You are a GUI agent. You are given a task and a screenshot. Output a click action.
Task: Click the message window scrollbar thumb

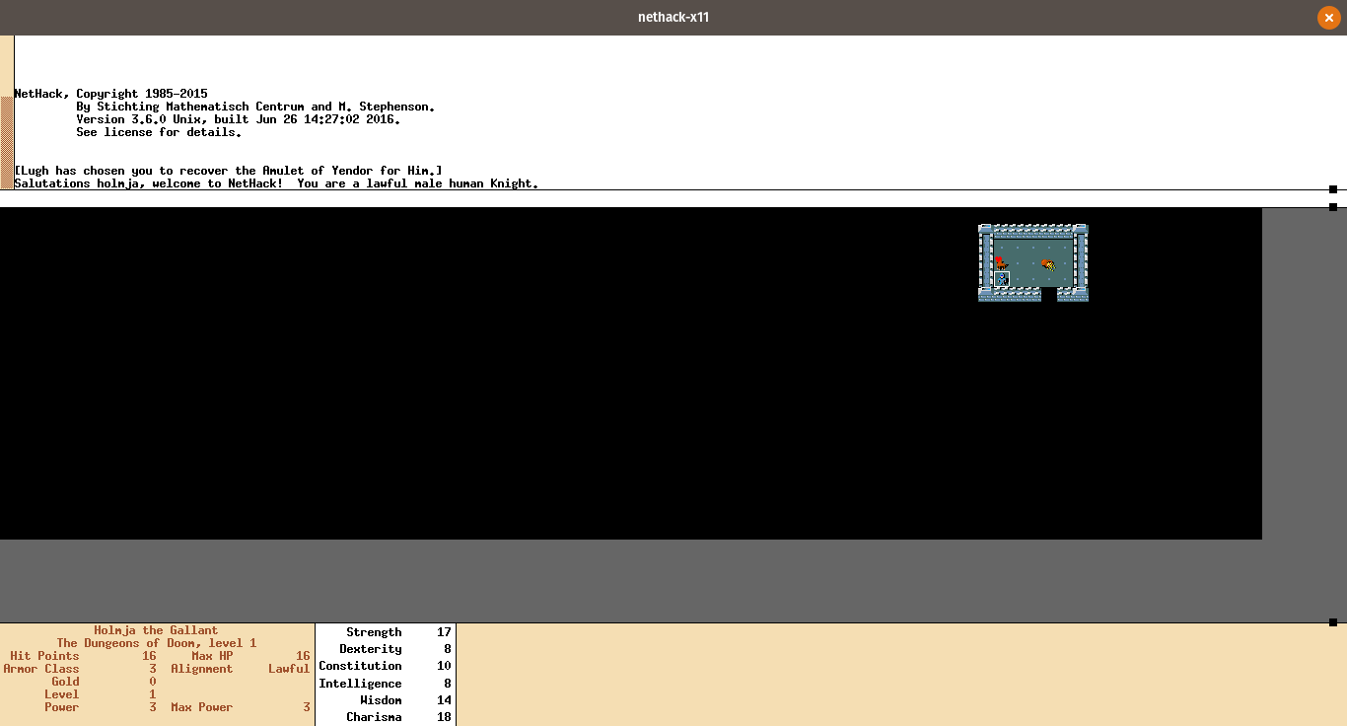point(7,142)
